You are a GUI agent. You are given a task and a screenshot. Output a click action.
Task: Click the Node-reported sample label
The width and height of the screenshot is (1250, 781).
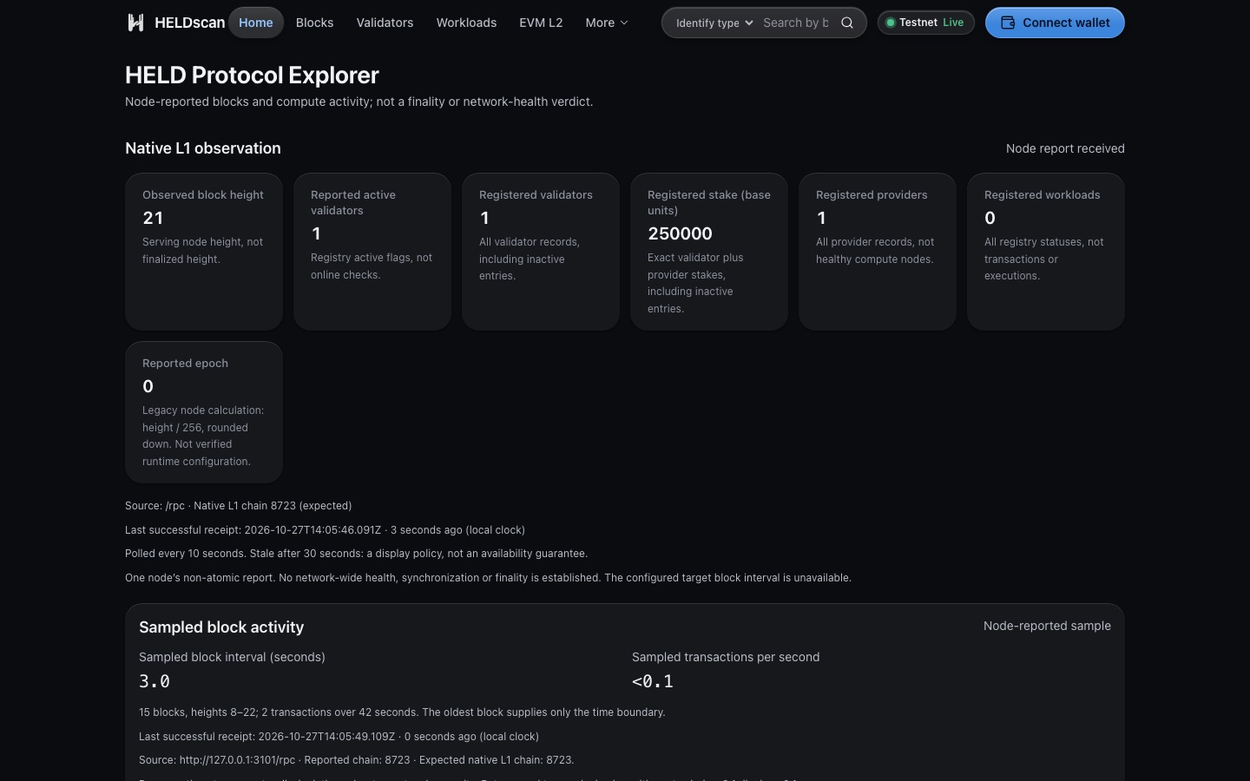click(1047, 626)
